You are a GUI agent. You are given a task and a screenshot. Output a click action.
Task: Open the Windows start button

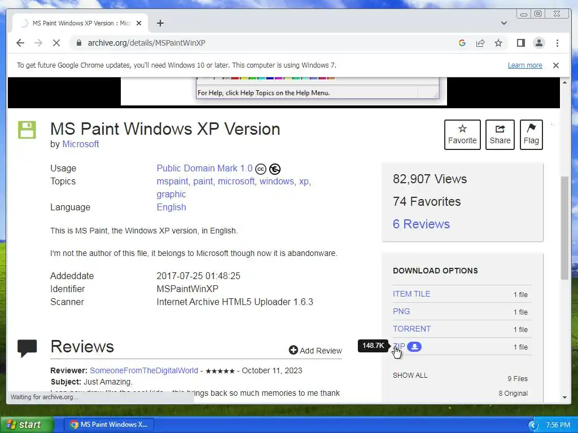pyautogui.click(x=26, y=425)
